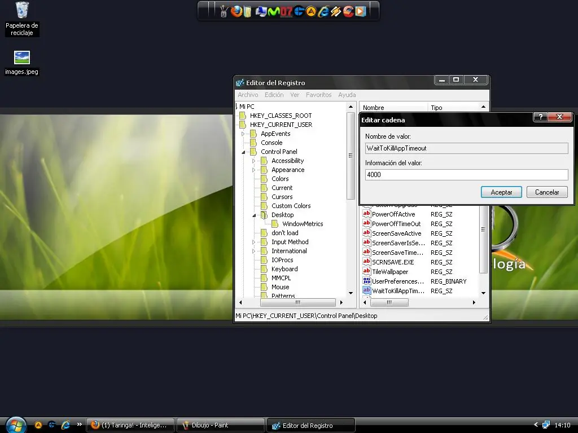The height and width of the screenshot is (433, 578).
Task: Select the Colors key
Action: [x=280, y=179]
